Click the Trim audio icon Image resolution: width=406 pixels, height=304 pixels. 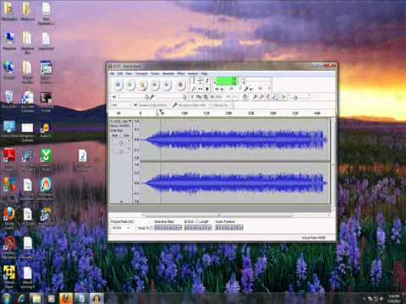[212, 97]
